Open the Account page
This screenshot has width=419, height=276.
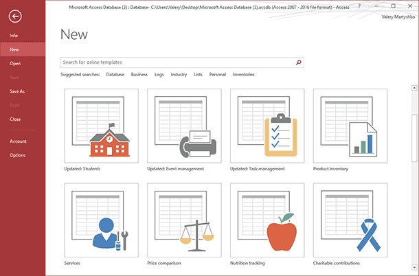pos(23,141)
